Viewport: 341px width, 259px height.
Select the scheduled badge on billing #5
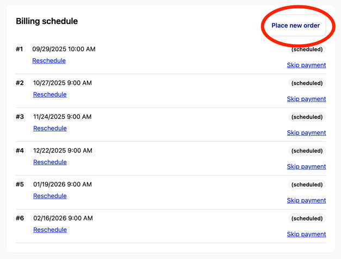[307, 185]
